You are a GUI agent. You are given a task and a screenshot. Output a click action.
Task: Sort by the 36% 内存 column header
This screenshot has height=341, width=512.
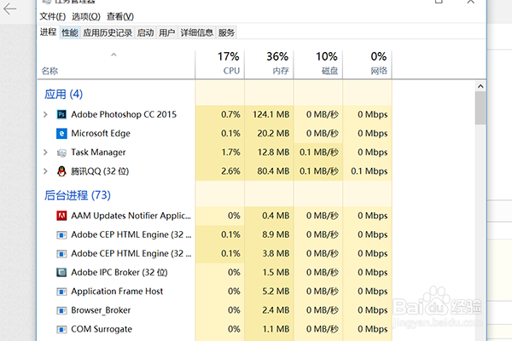pos(269,64)
